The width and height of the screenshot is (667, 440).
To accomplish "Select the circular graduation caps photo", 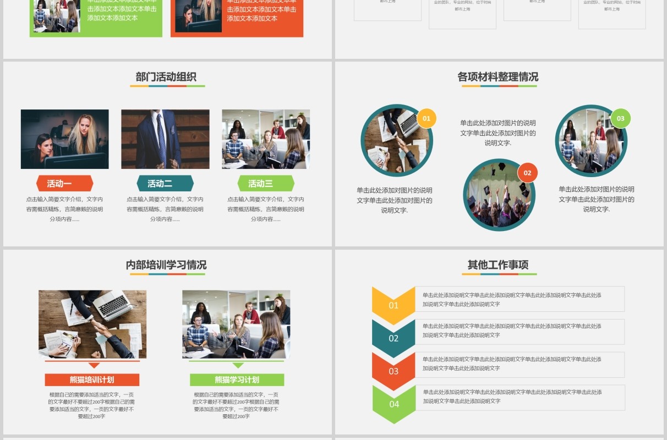I will coord(499,195).
